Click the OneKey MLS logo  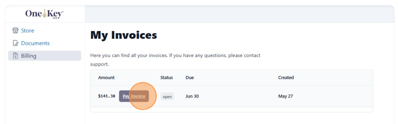pyautogui.click(x=44, y=14)
